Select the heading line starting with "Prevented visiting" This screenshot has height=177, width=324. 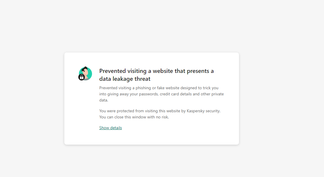coord(156,71)
